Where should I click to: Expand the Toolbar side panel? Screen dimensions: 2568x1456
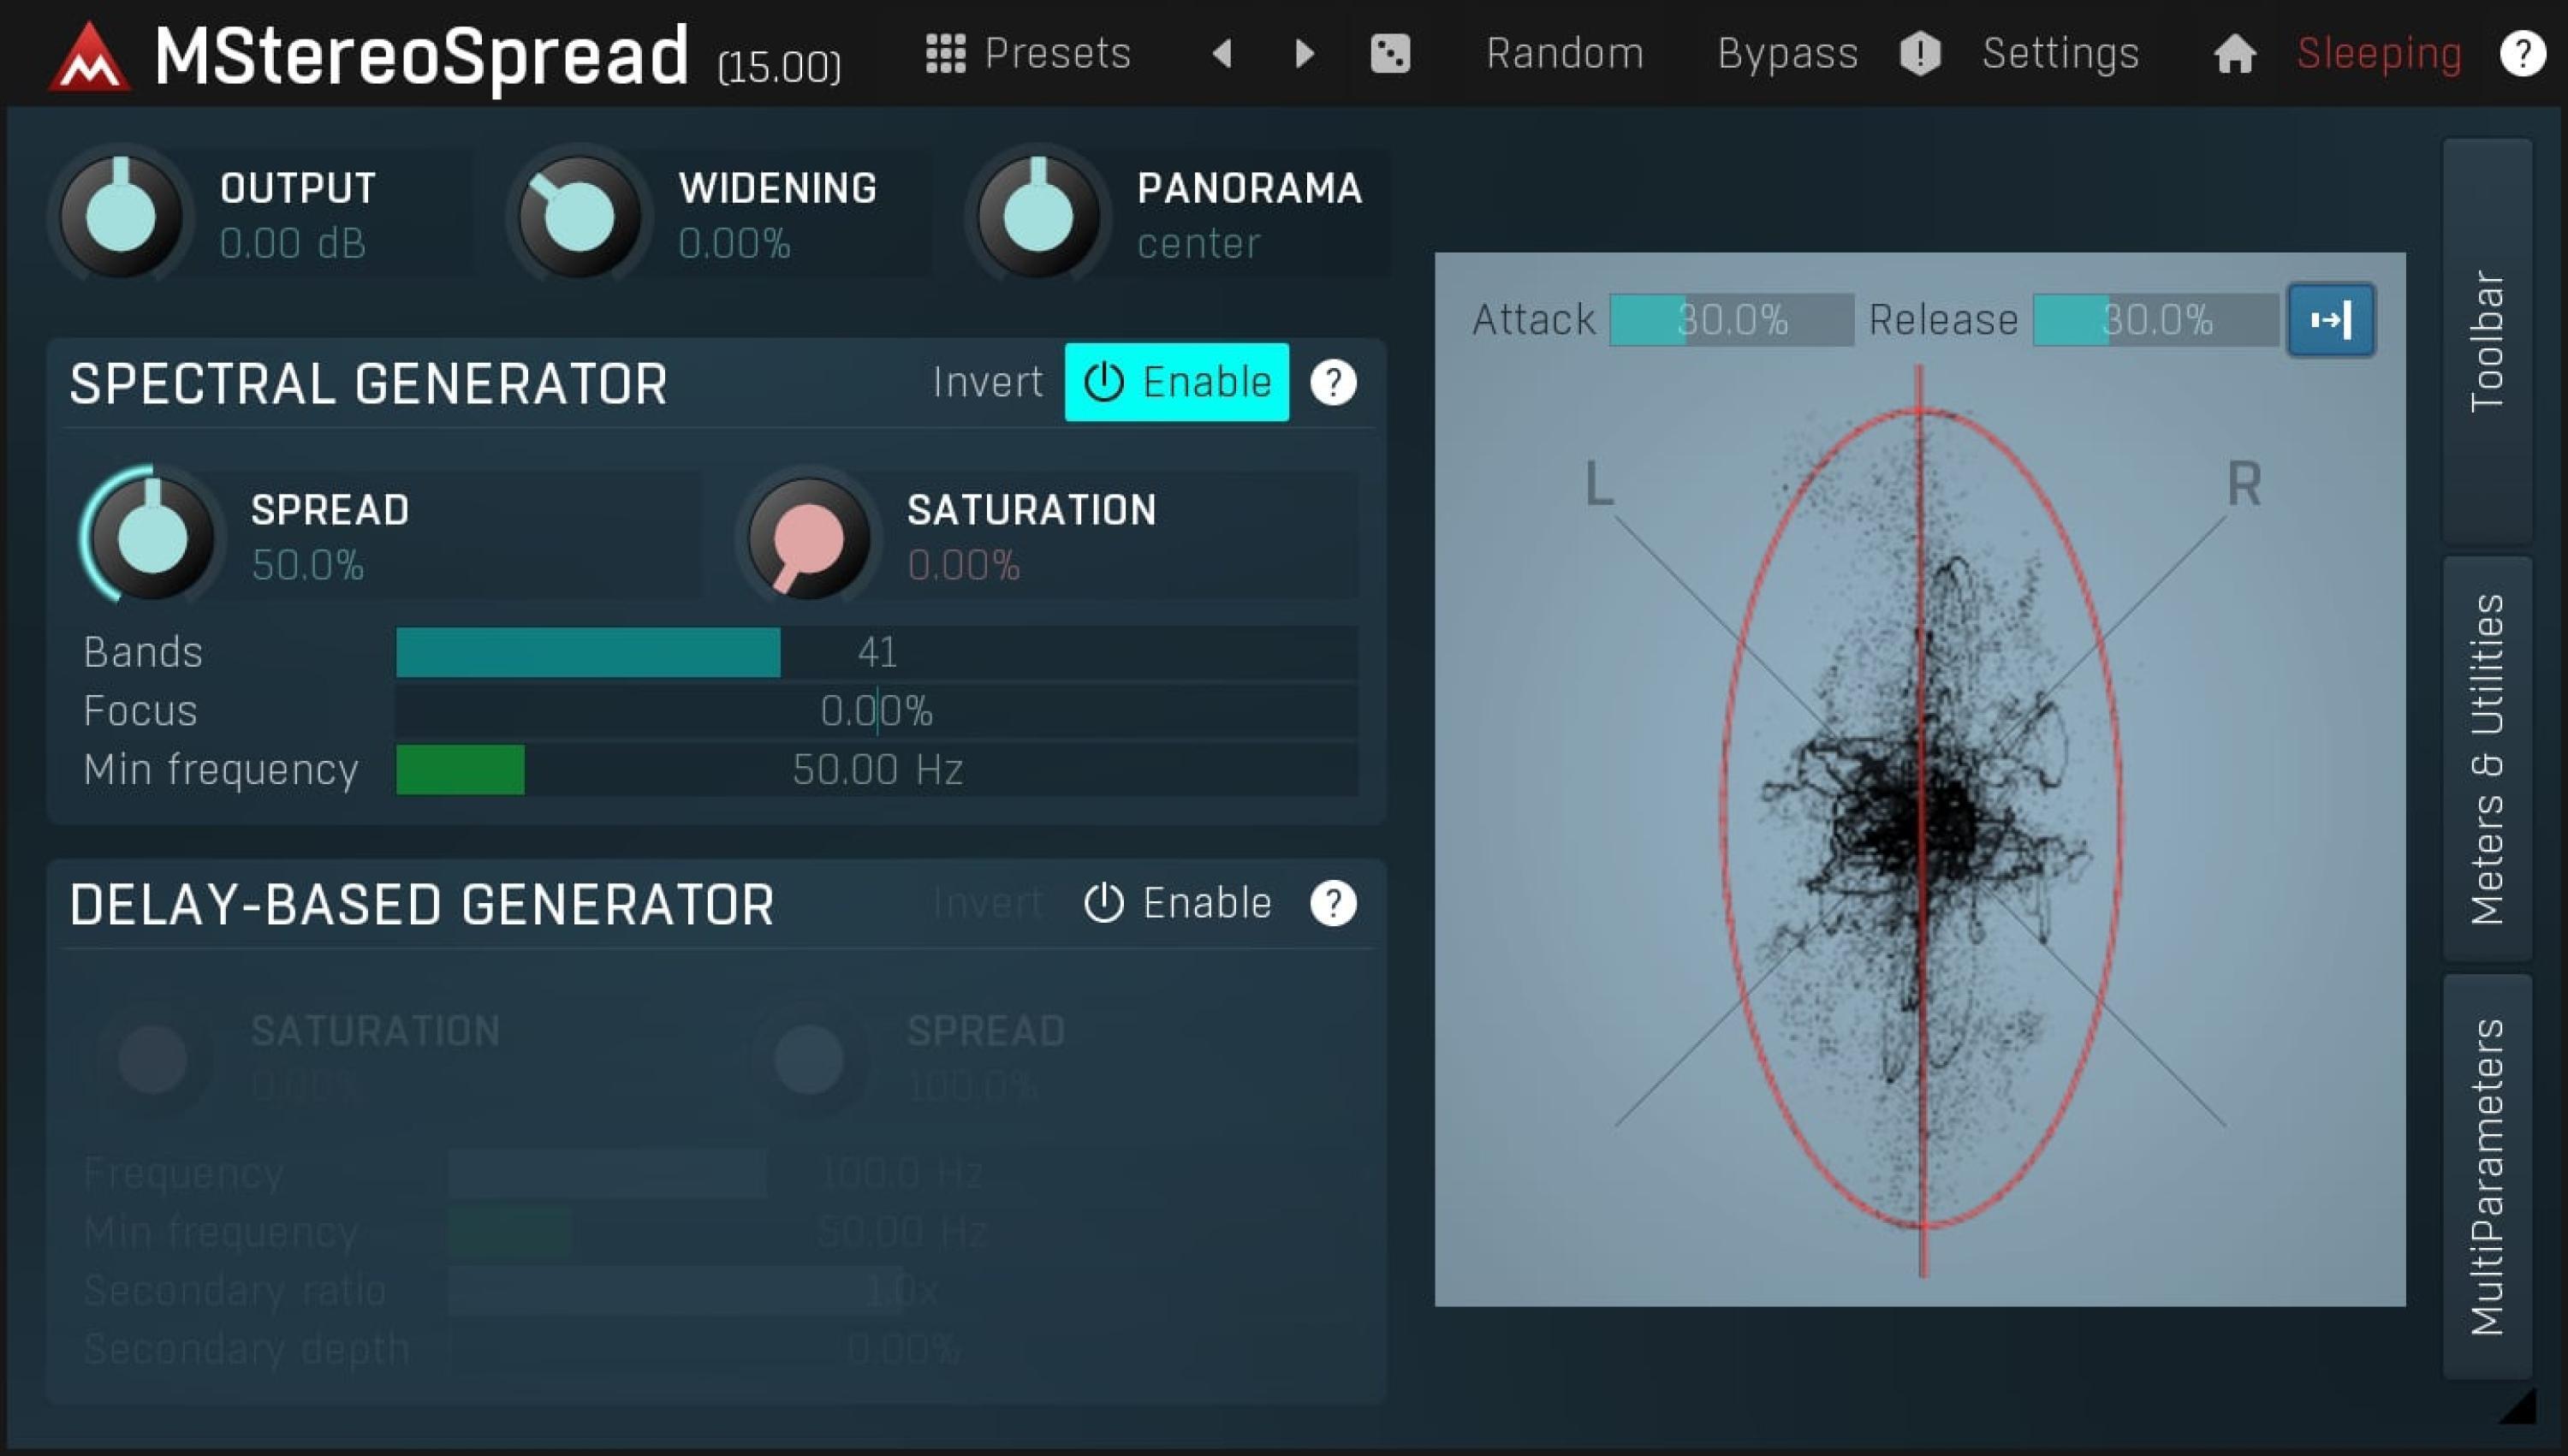coord(2486,340)
